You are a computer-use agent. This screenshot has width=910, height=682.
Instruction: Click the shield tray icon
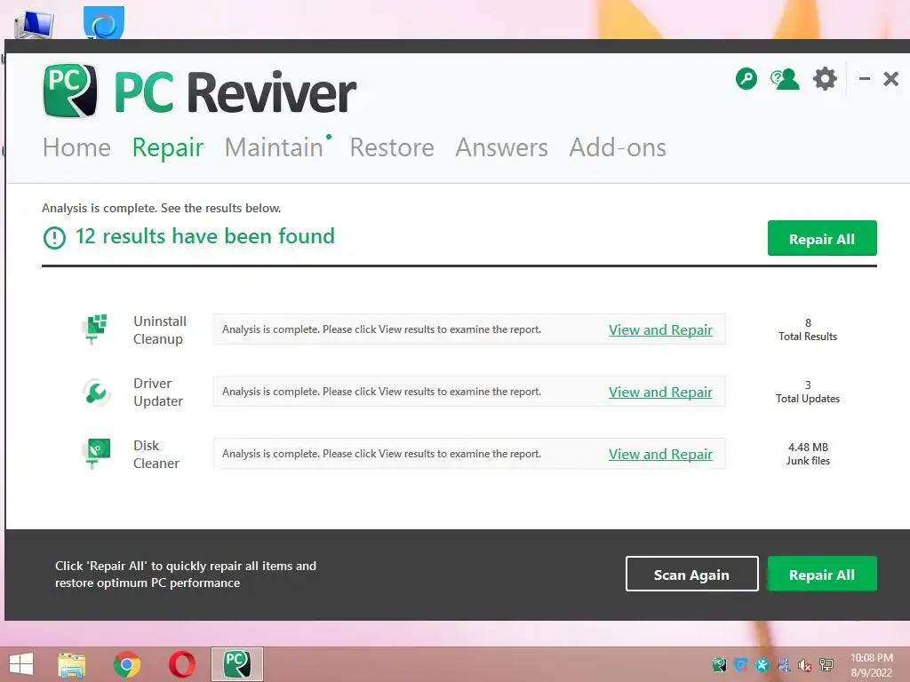[740, 664]
